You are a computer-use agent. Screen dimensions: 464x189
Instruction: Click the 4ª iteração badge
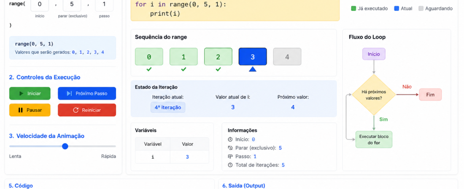168,108
